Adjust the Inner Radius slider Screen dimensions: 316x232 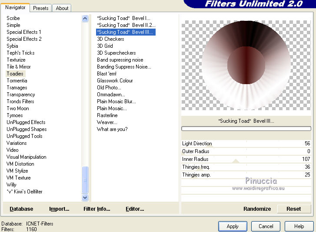pos(246,159)
